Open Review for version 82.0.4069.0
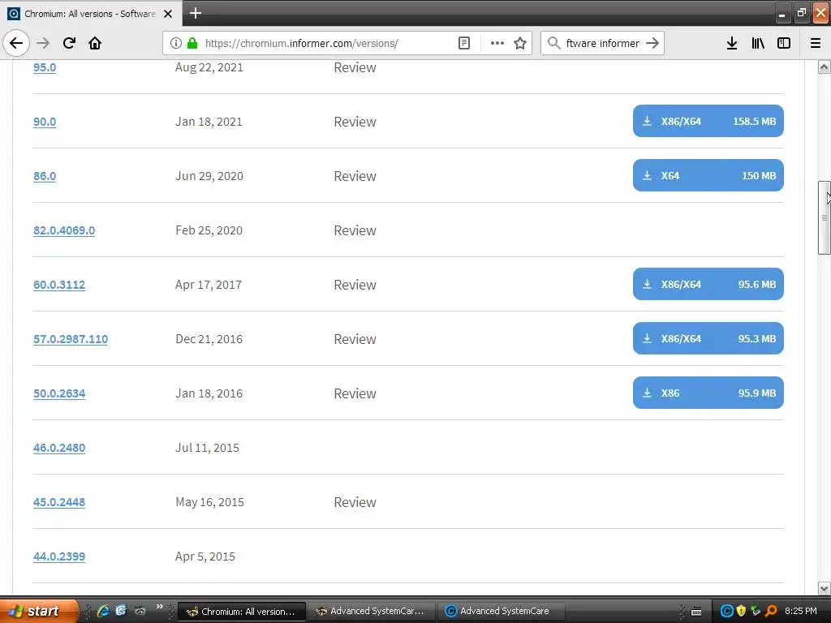 355,230
